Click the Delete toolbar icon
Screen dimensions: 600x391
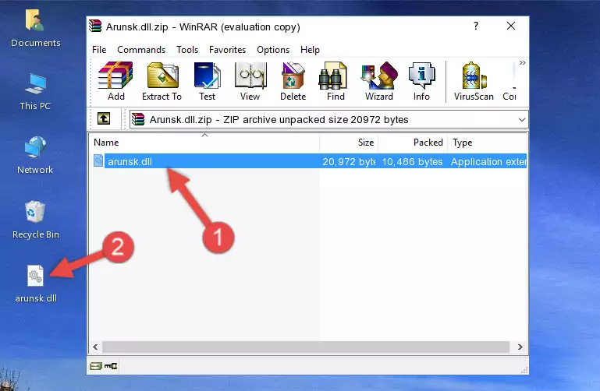coord(293,81)
